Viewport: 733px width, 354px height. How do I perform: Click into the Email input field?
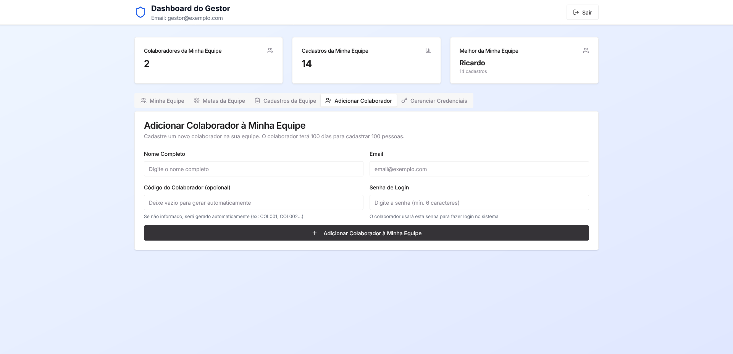[x=479, y=169]
